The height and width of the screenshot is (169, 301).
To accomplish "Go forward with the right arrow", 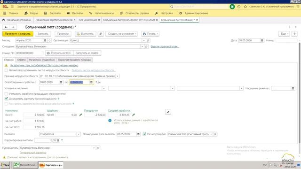I will coord(13,27).
